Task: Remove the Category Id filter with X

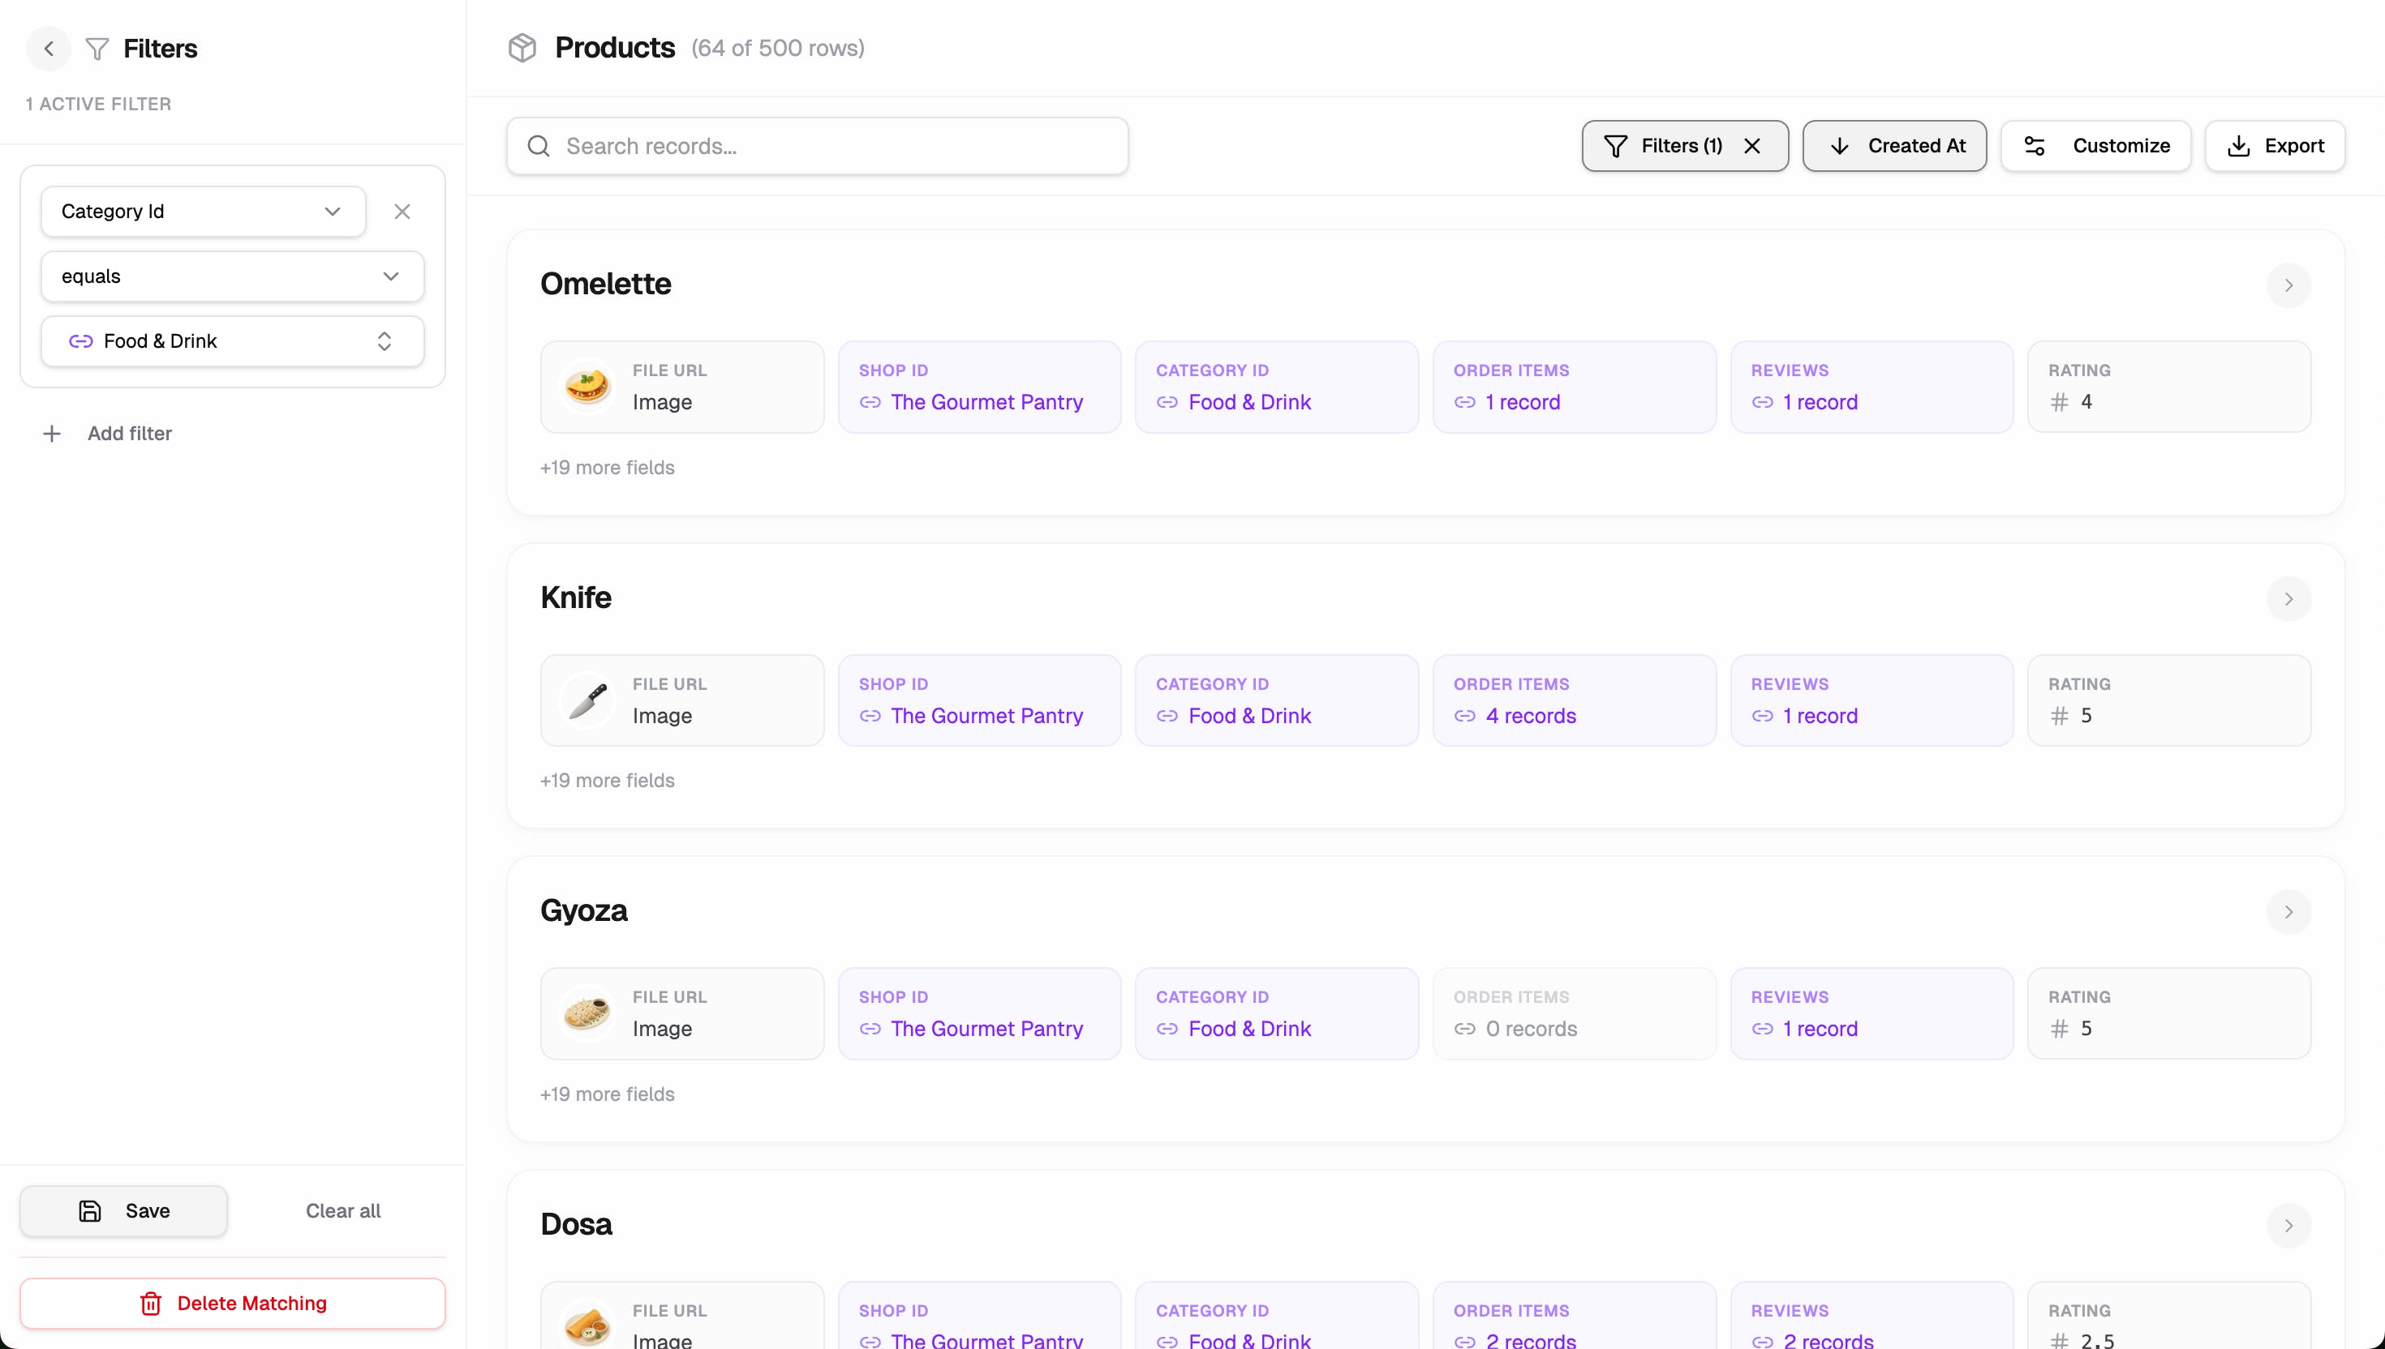Action: tap(402, 212)
